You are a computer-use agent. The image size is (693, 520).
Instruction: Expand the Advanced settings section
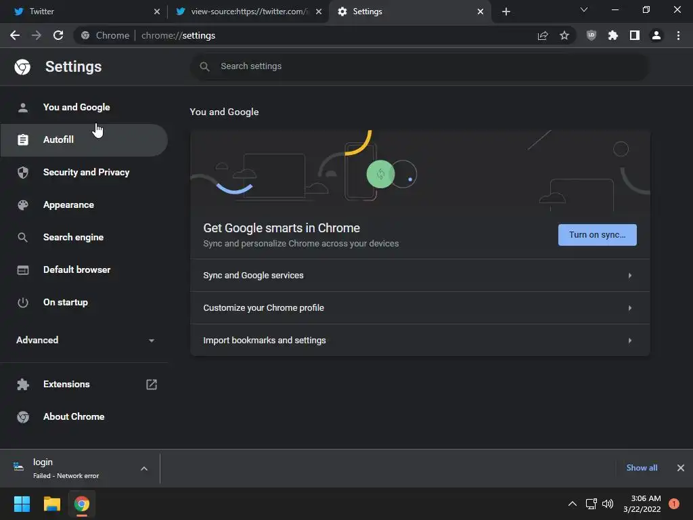[84, 340]
